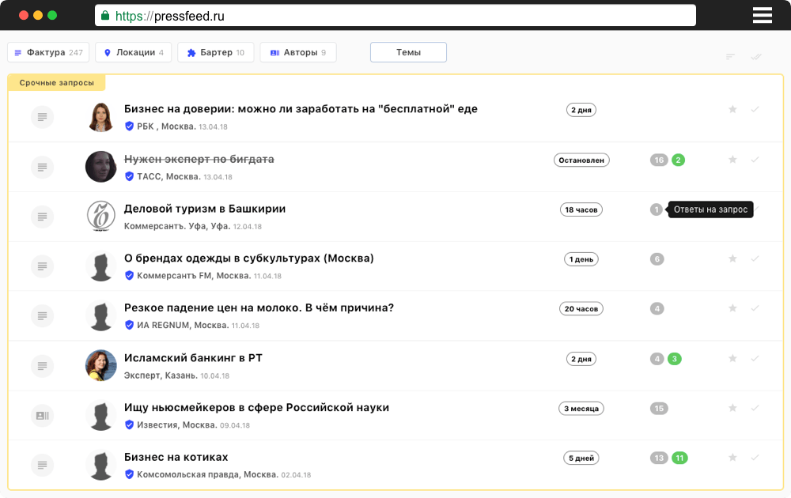Click the Темы button
Image resolution: width=791 pixels, height=498 pixels.
[x=408, y=53]
